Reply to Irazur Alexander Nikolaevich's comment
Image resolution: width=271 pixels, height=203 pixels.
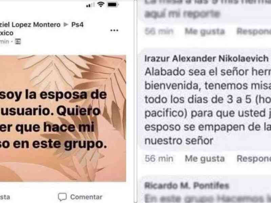pyautogui.click(x=254, y=158)
